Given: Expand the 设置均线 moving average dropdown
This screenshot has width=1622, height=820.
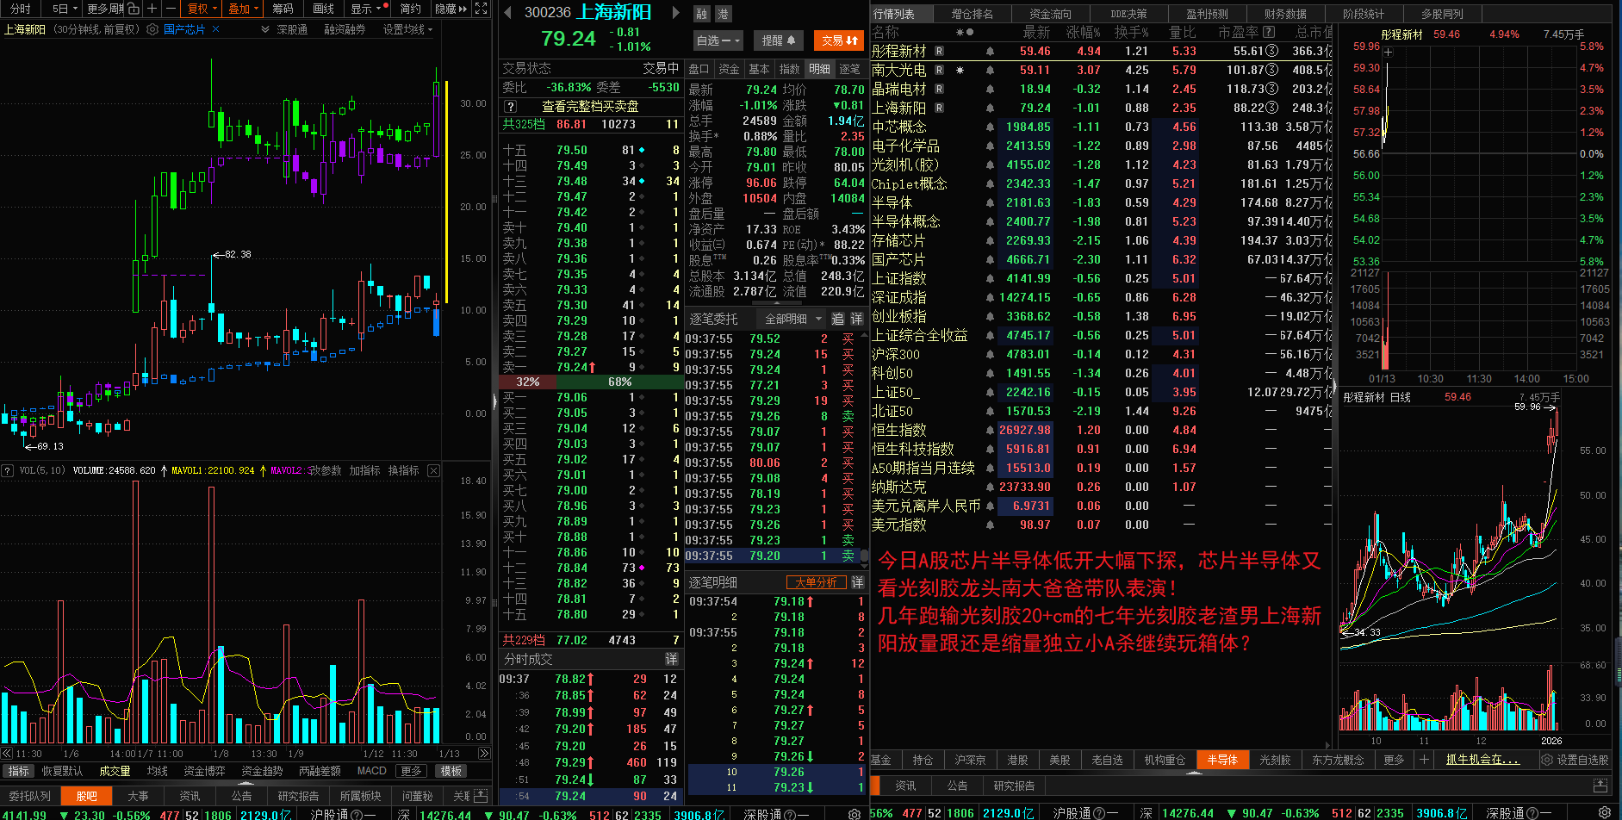Looking at the screenshot, I should click(x=407, y=29).
